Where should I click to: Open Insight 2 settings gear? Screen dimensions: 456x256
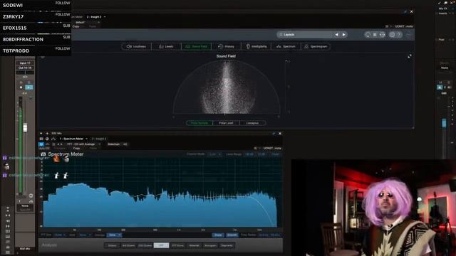point(392,35)
